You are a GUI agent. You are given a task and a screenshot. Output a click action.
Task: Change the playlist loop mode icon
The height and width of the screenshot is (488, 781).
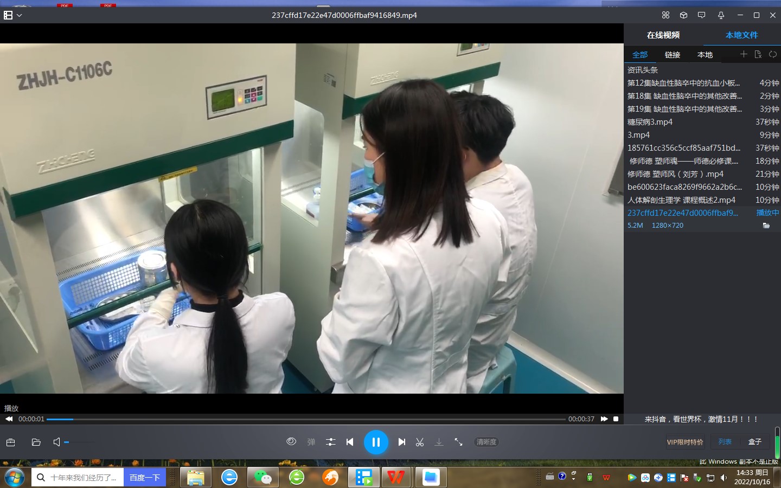pyautogui.click(x=773, y=54)
